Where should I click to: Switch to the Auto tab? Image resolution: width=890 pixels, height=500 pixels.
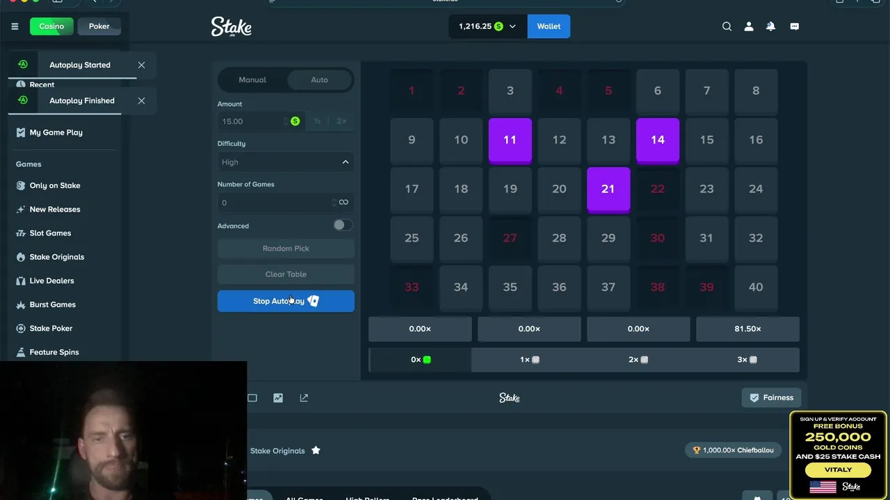(x=319, y=80)
